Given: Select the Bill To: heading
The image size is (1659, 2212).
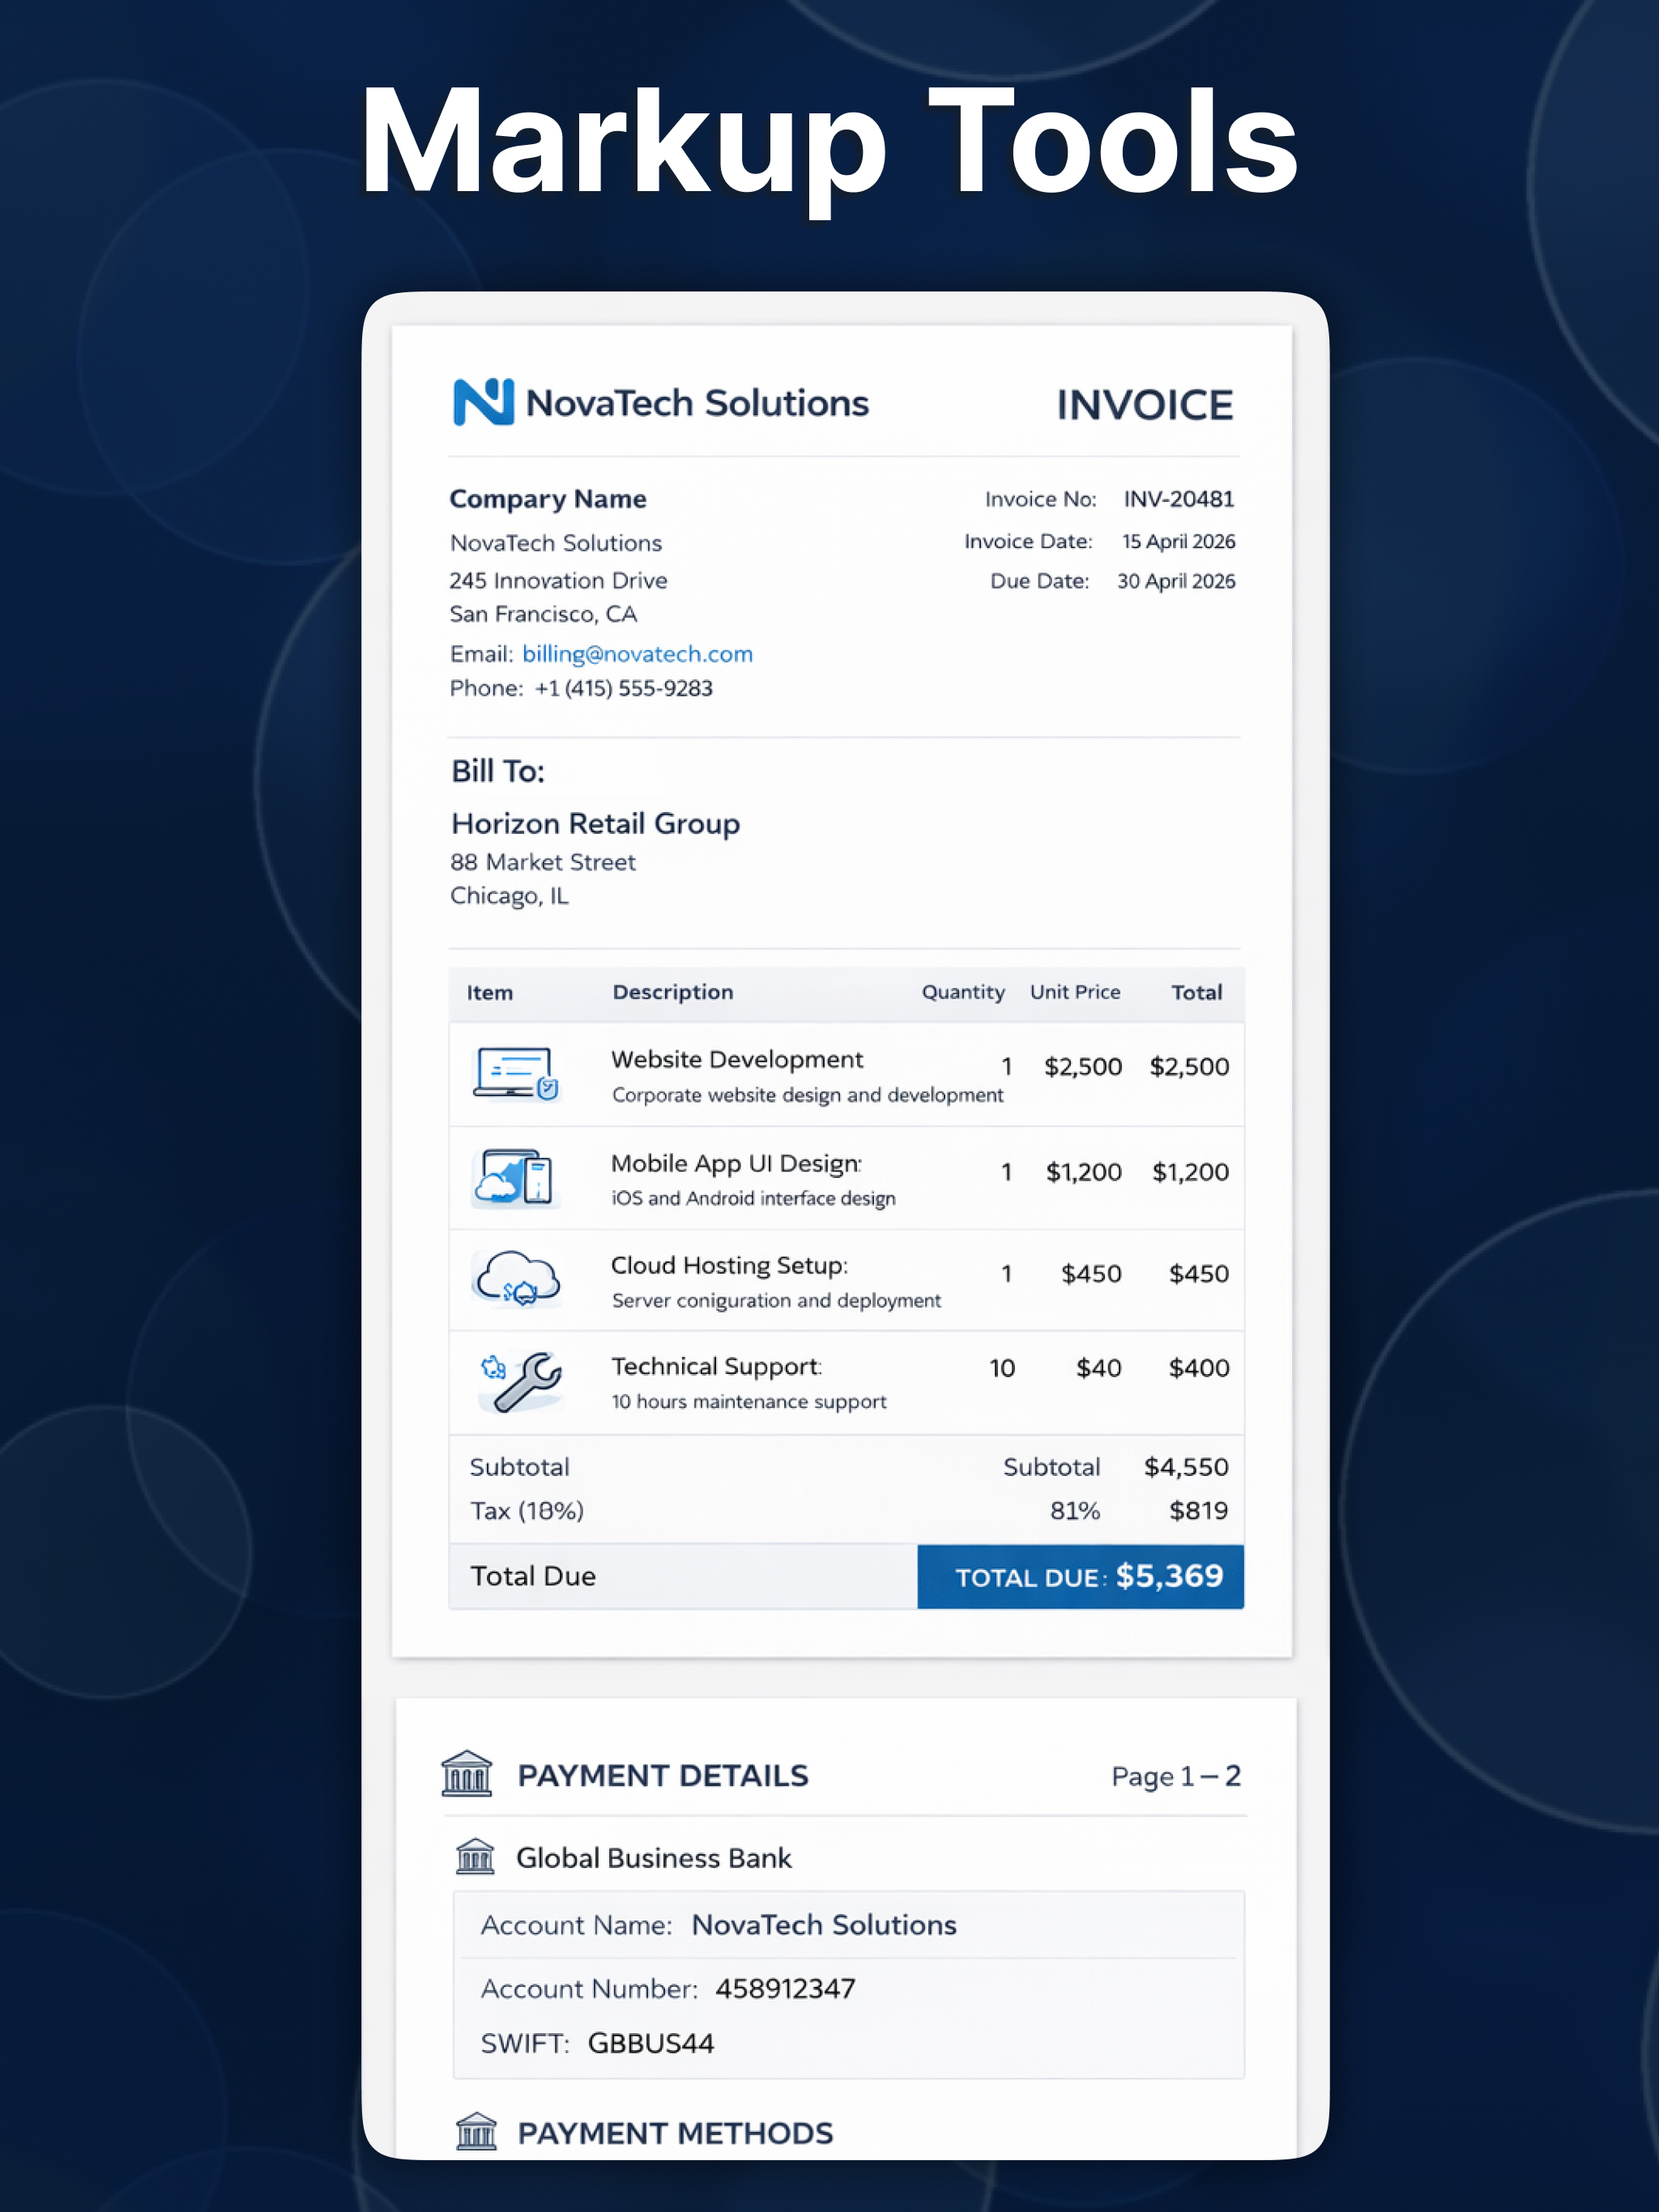Looking at the screenshot, I should [498, 771].
